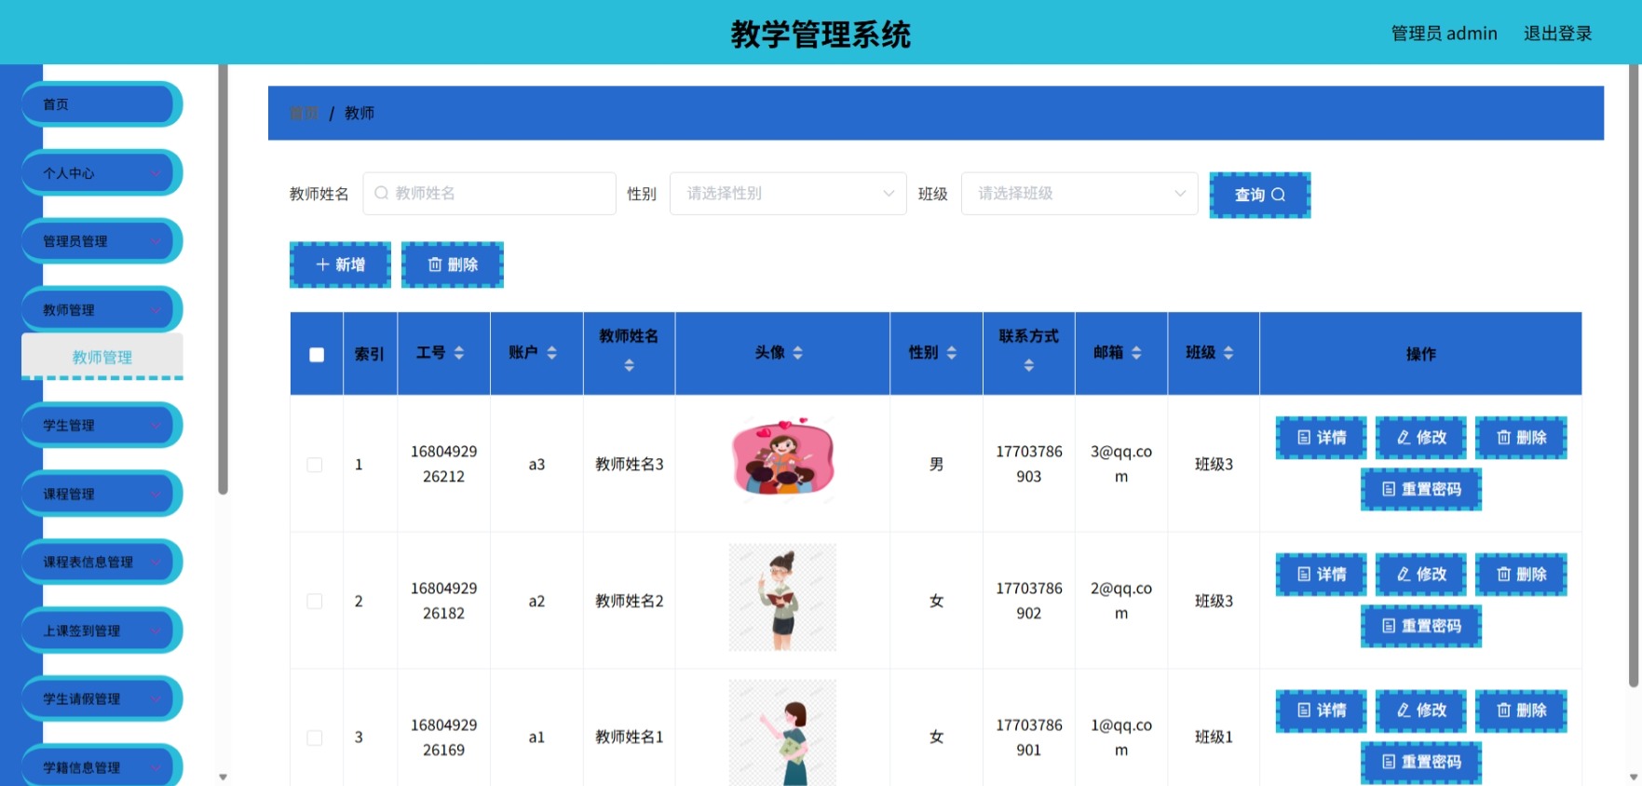Expand 课程管理 sidebar menu

pos(101,494)
